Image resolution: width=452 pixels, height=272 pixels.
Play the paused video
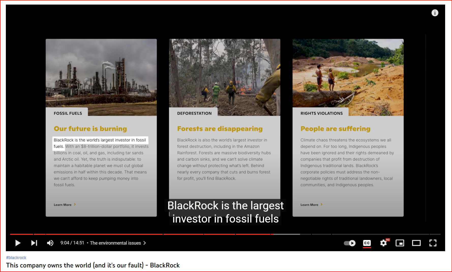[x=18, y=243]
